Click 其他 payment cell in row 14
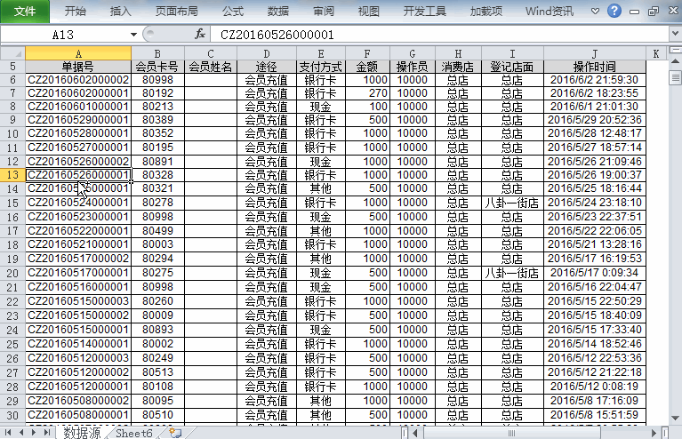 point(321,188)
